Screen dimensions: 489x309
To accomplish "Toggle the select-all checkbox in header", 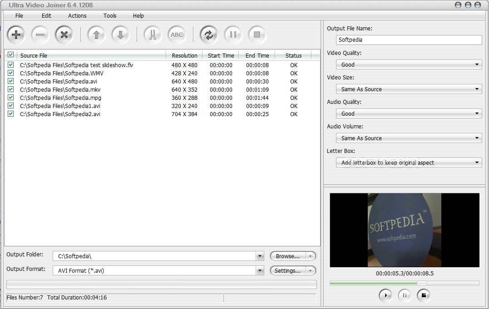I will [x=11, y=55].
